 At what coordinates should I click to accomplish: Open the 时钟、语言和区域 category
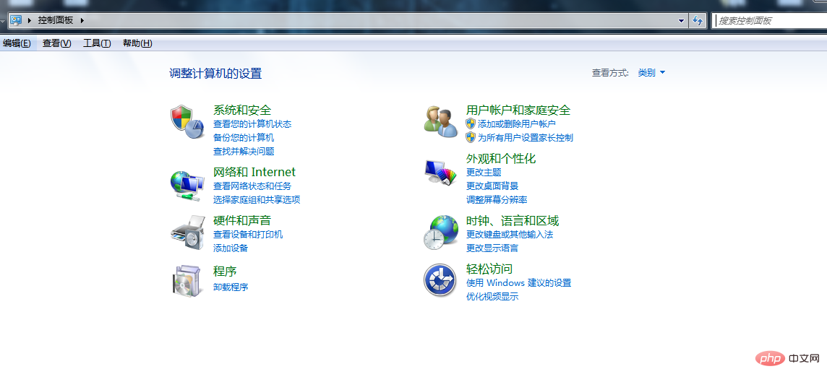point(513,220)
